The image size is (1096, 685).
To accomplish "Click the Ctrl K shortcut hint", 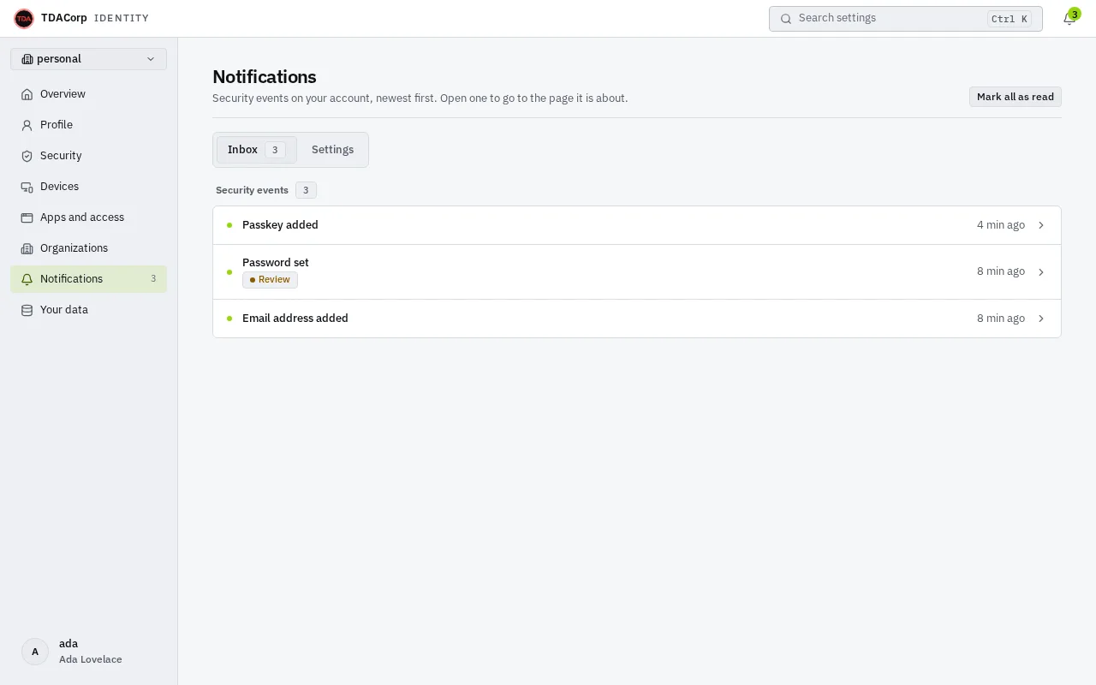I will pyautogui.click(x=1010, y=19).
